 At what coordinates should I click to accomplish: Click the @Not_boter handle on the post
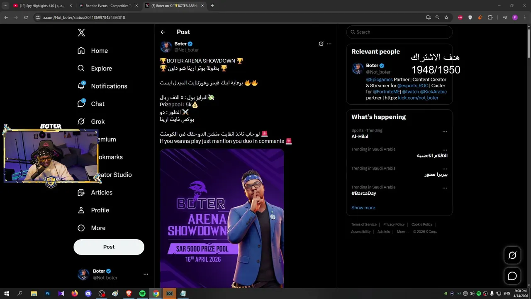pyautogui.click(x=187, y=50)
